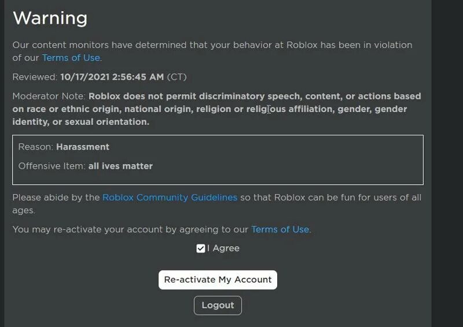Click Re-activate My Account button
The image size is (463, 327).
pos(218,280)
